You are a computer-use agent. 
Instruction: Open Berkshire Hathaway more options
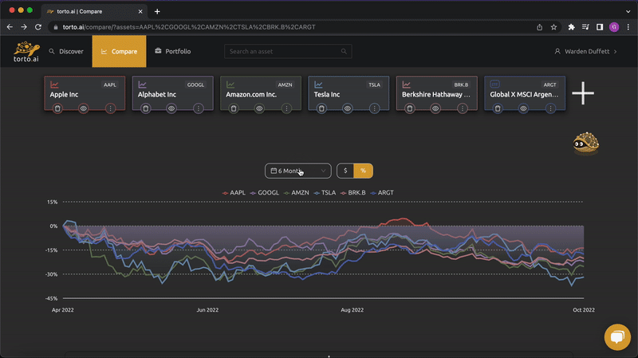pos(463,108)
